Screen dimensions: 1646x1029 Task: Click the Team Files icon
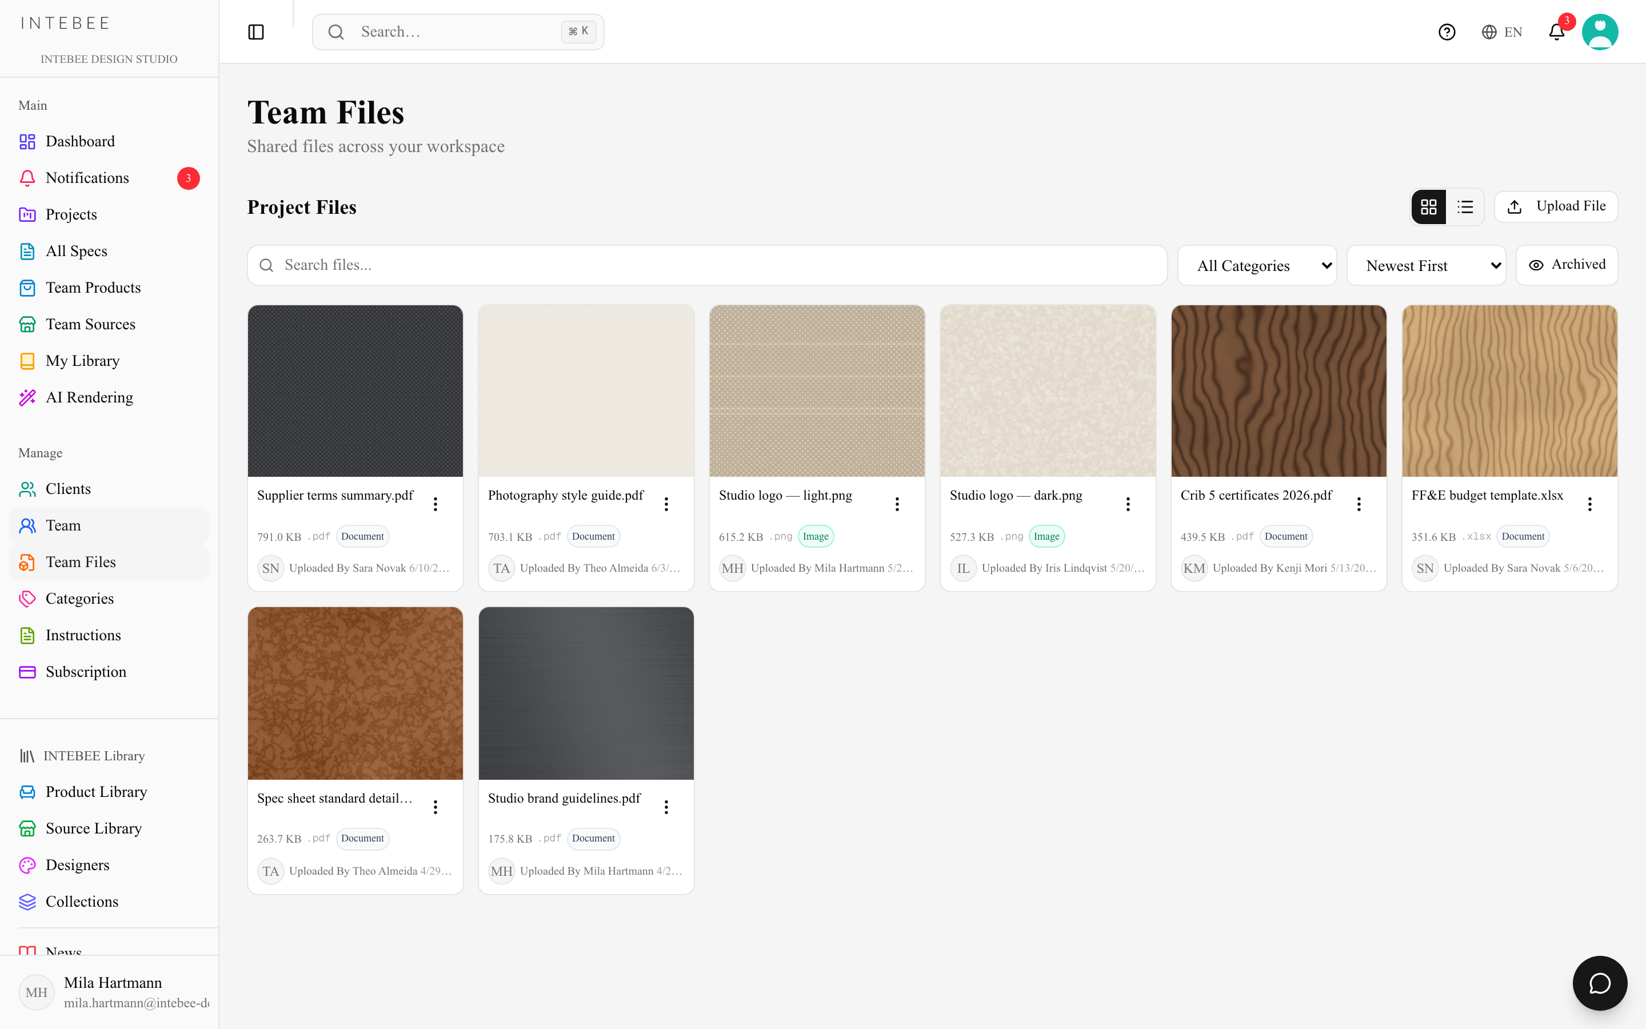27,562
